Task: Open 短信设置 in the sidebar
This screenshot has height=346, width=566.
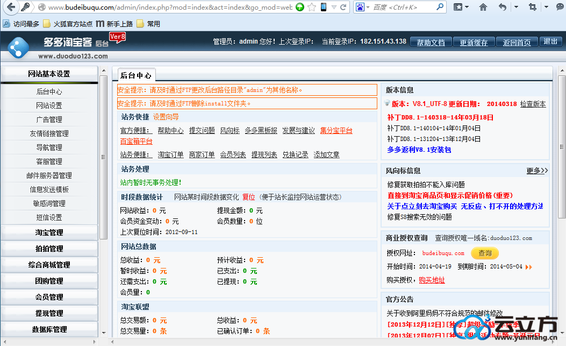Action: coord(49,217)
